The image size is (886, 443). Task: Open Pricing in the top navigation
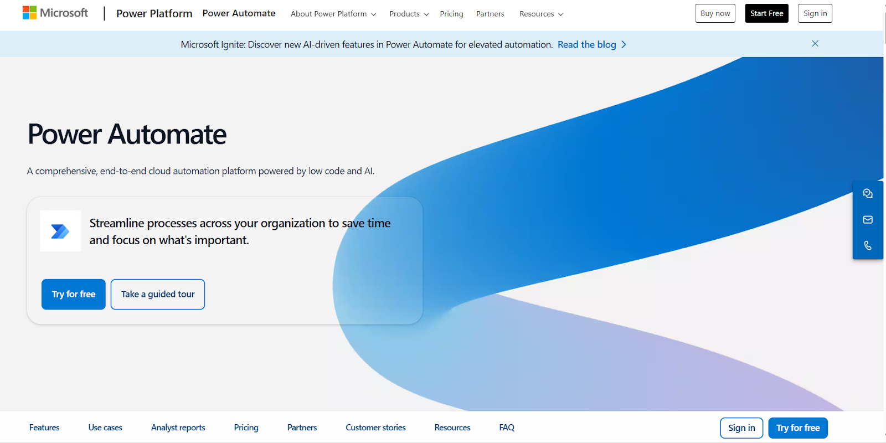click(451, 14)
